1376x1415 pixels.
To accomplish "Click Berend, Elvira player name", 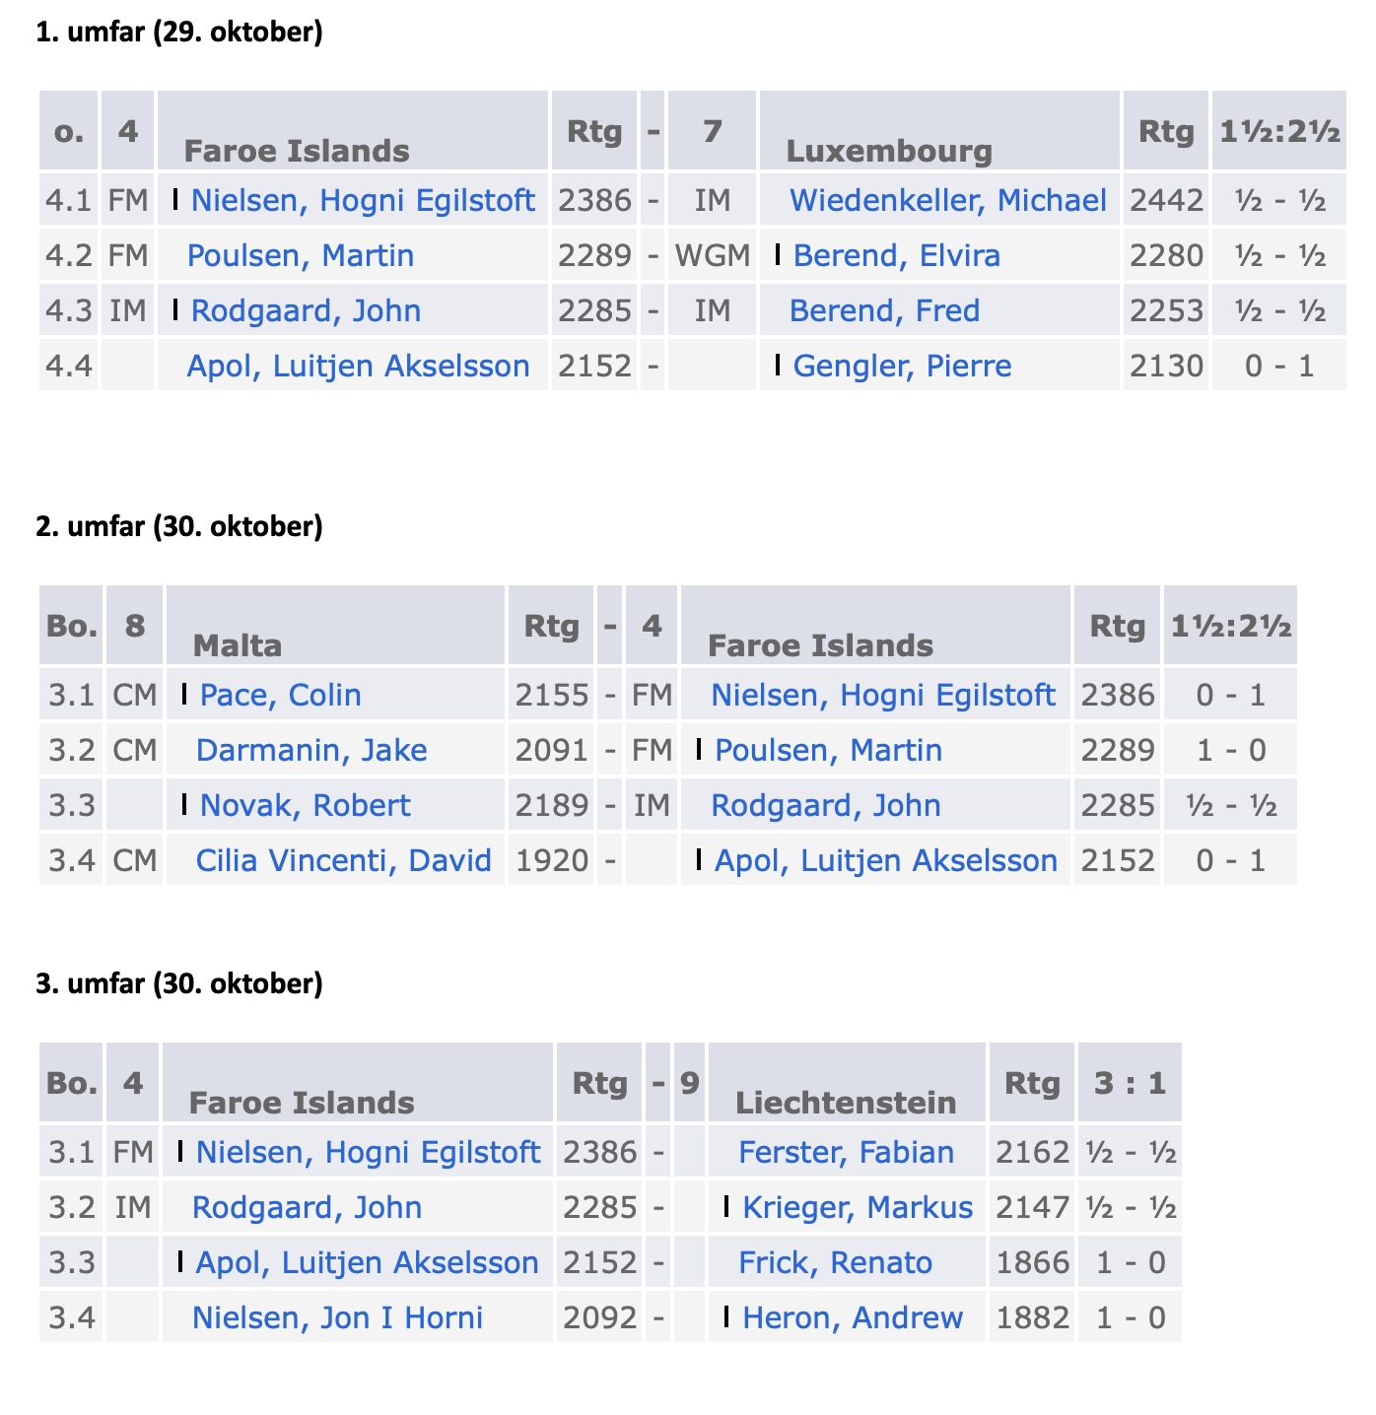I will [x=896, y=255].
